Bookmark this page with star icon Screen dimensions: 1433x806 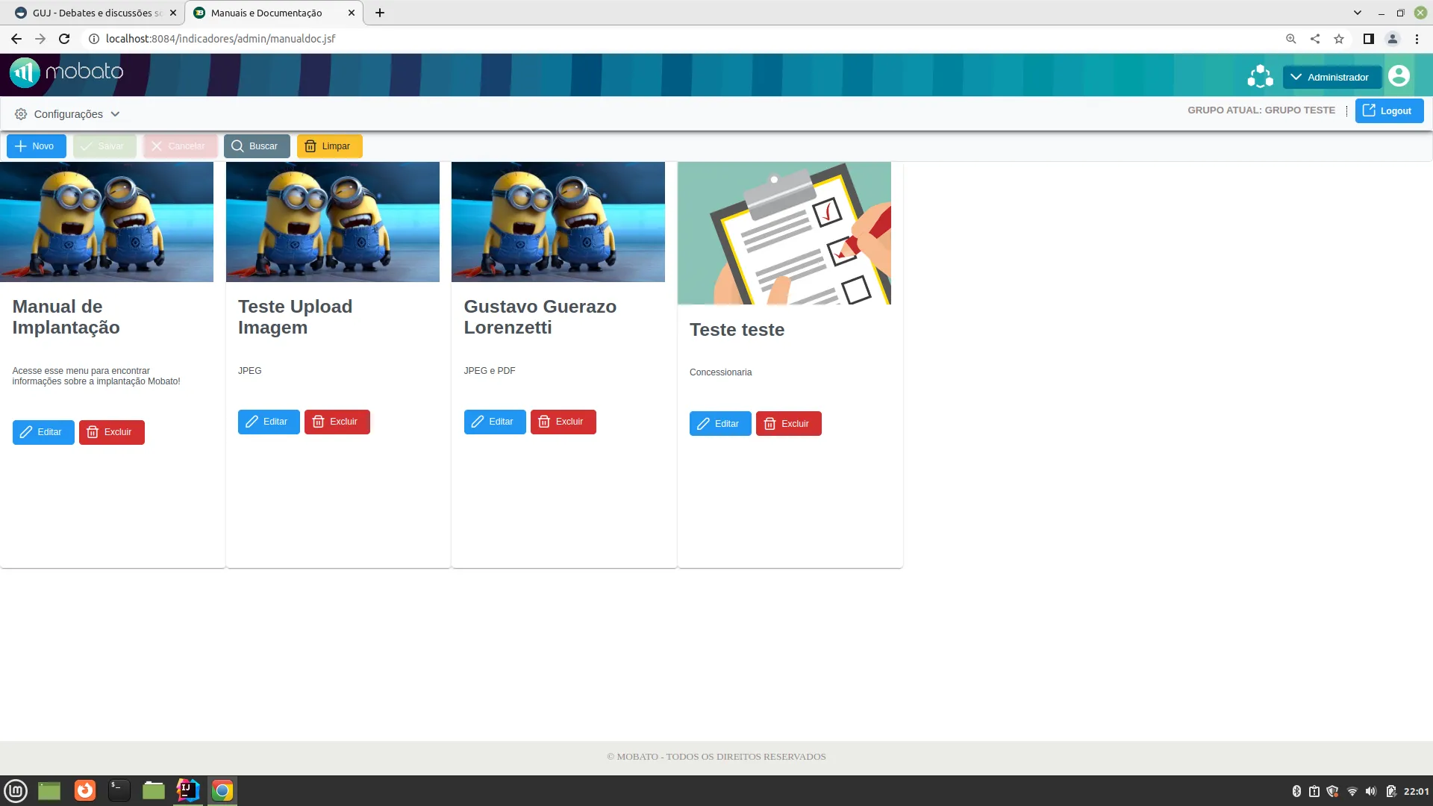click(x=1339, y=39)
